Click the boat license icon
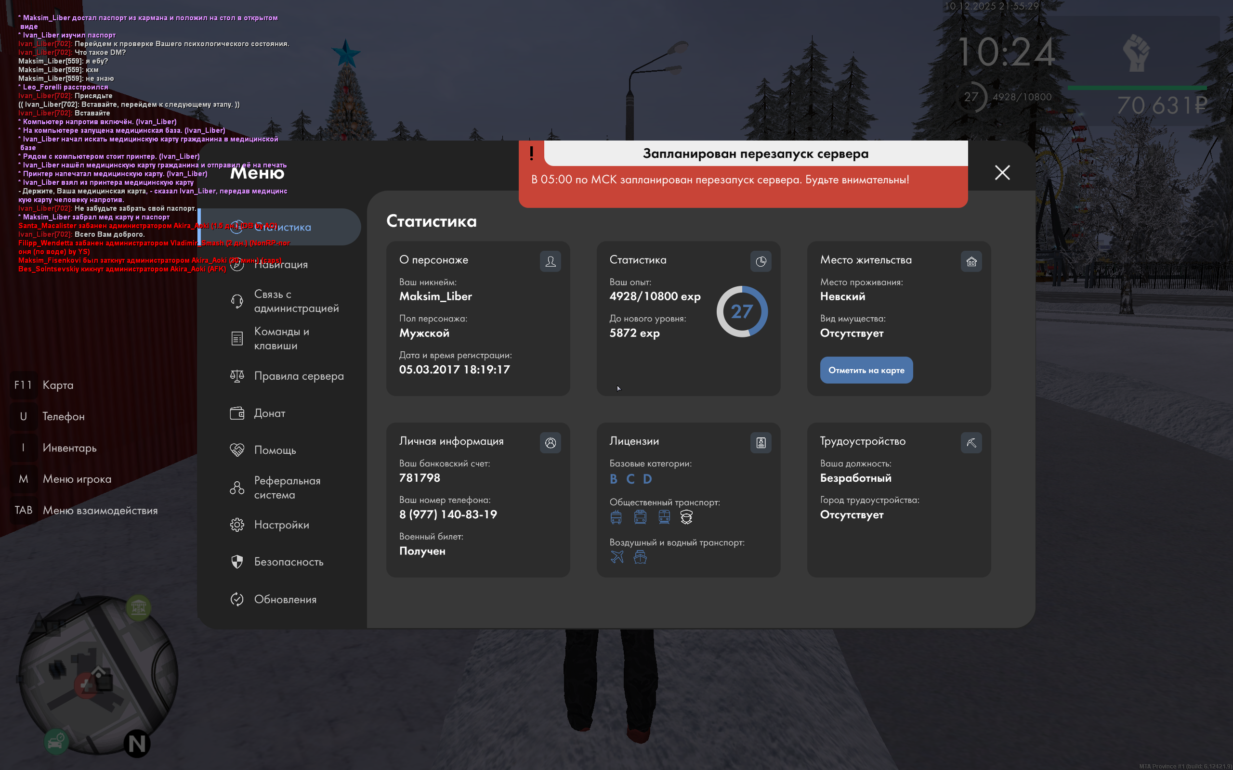 (x=640, y=557)
